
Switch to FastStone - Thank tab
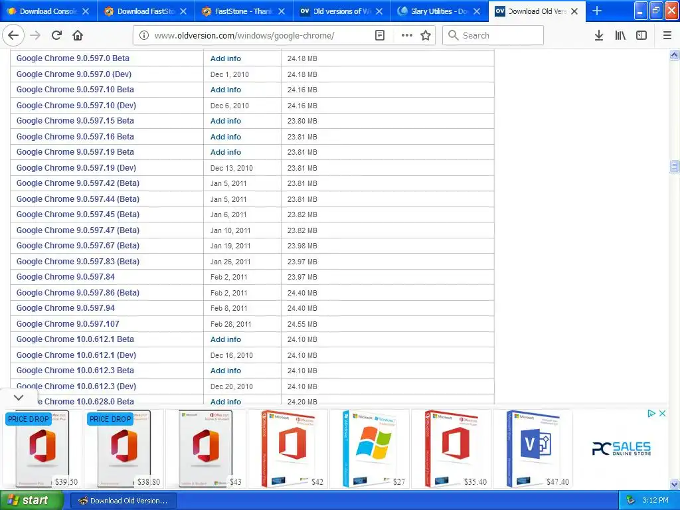click(244, 11)
